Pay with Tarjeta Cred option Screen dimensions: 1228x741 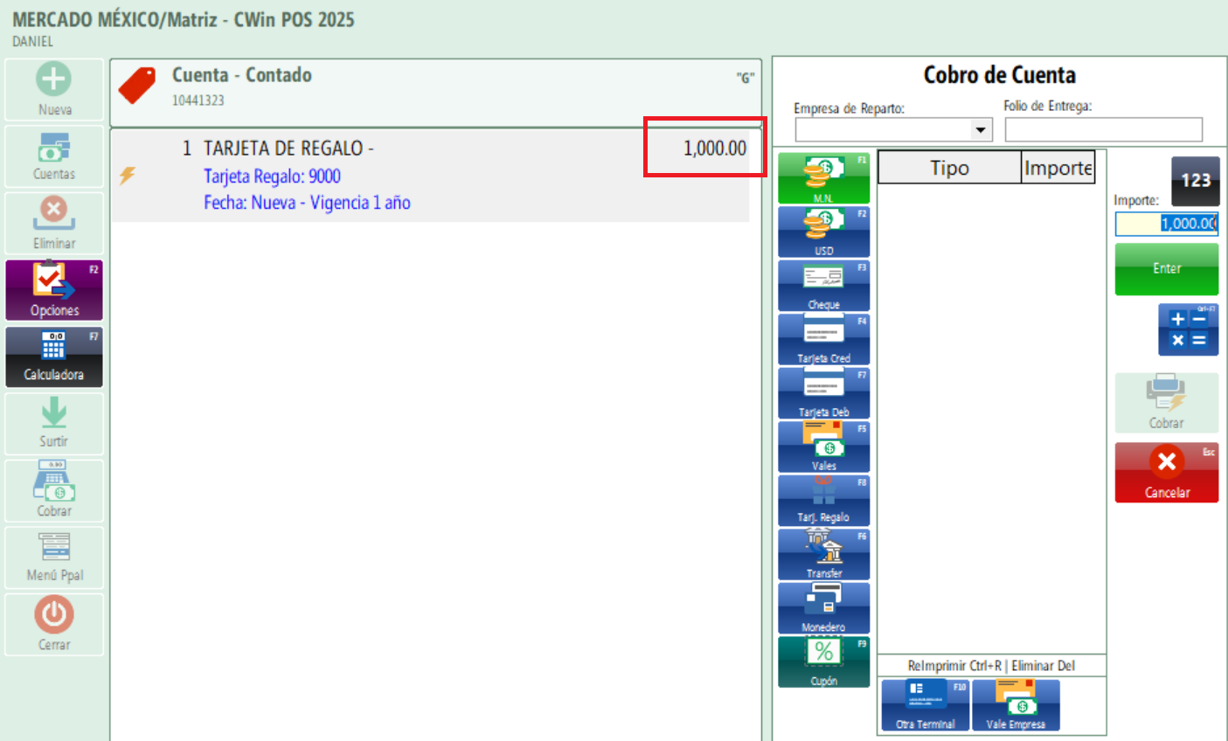823,340
